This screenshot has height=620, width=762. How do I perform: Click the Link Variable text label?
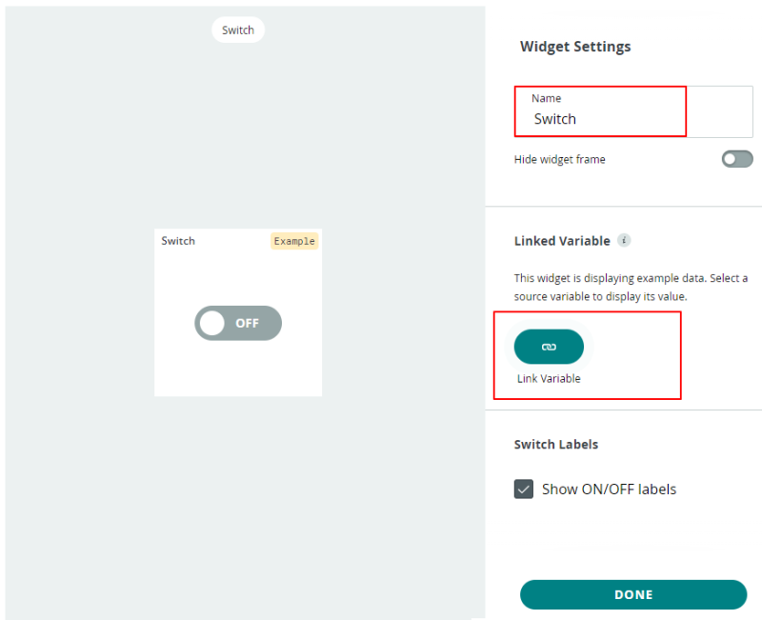549,378
